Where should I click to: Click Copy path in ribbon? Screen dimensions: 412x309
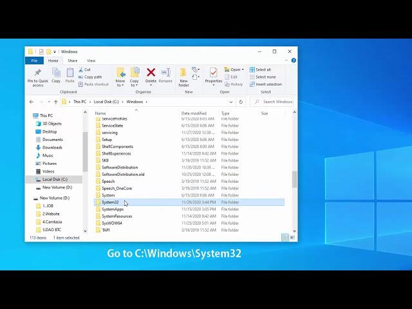click(x=90, y=77)
